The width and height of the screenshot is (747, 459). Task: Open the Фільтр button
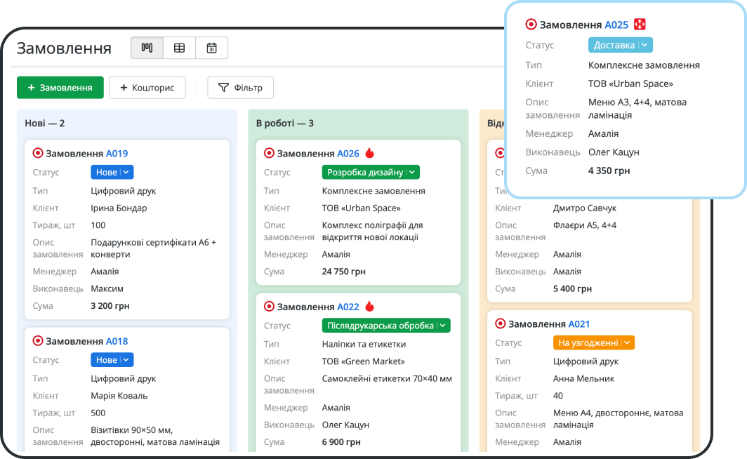[241, 88]
